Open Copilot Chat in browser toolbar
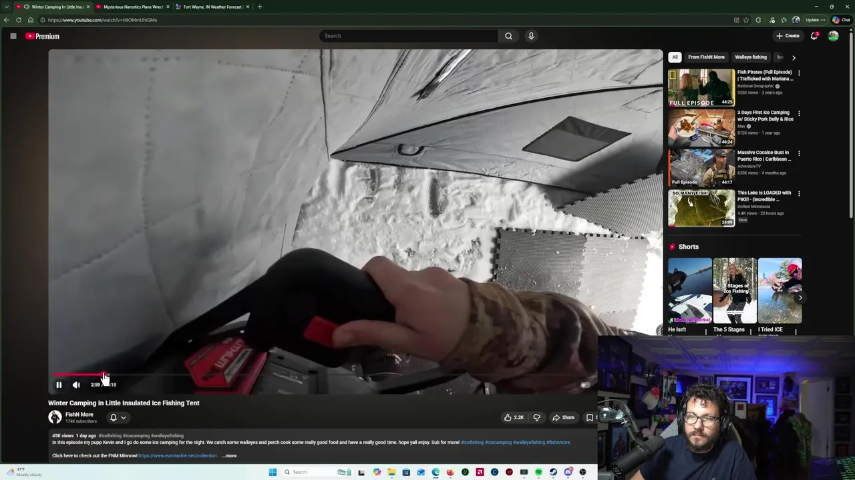 point(841,20)
